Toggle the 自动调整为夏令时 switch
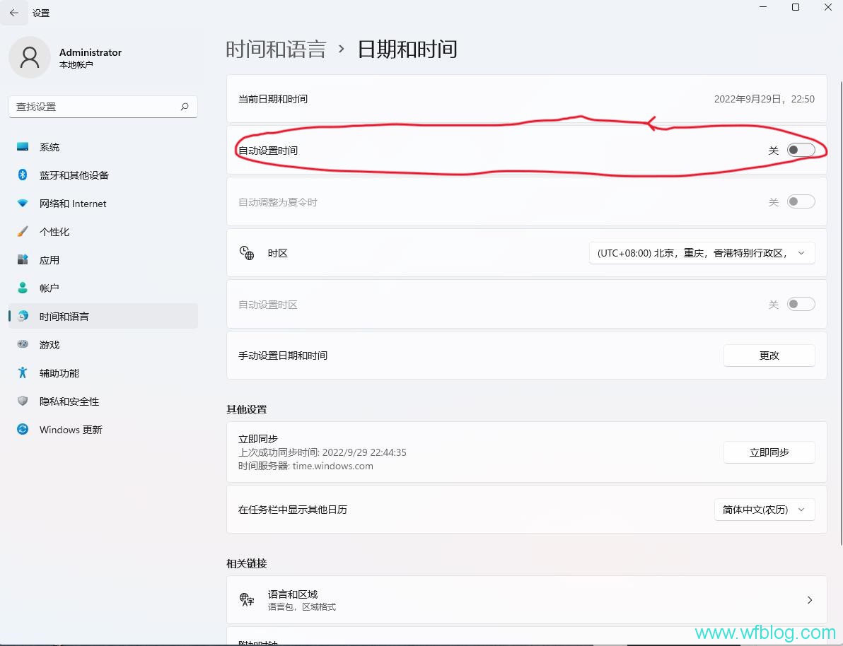The image size is (843, 646). pyautogui.click(x=801, y=201)
